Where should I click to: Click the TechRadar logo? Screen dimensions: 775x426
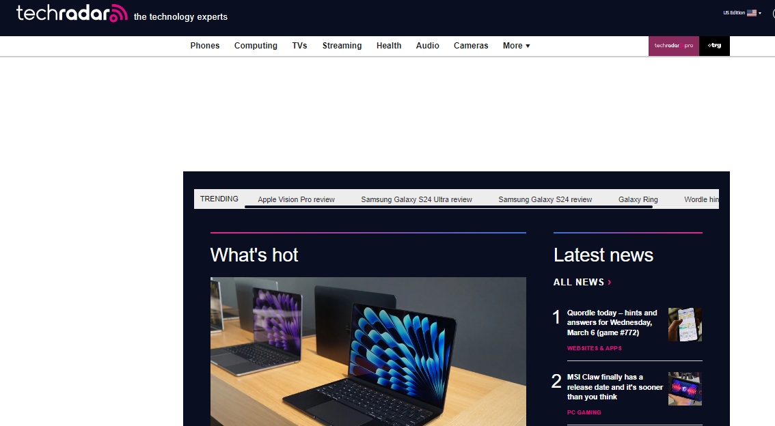[72, 14]
